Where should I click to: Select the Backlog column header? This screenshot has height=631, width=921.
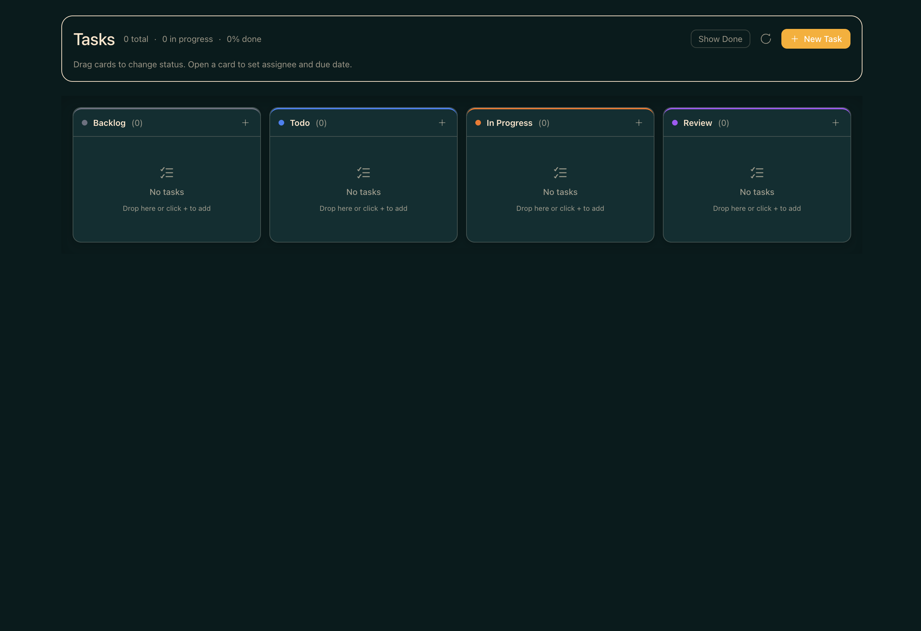pyautogui.click(x=109, y=123)
